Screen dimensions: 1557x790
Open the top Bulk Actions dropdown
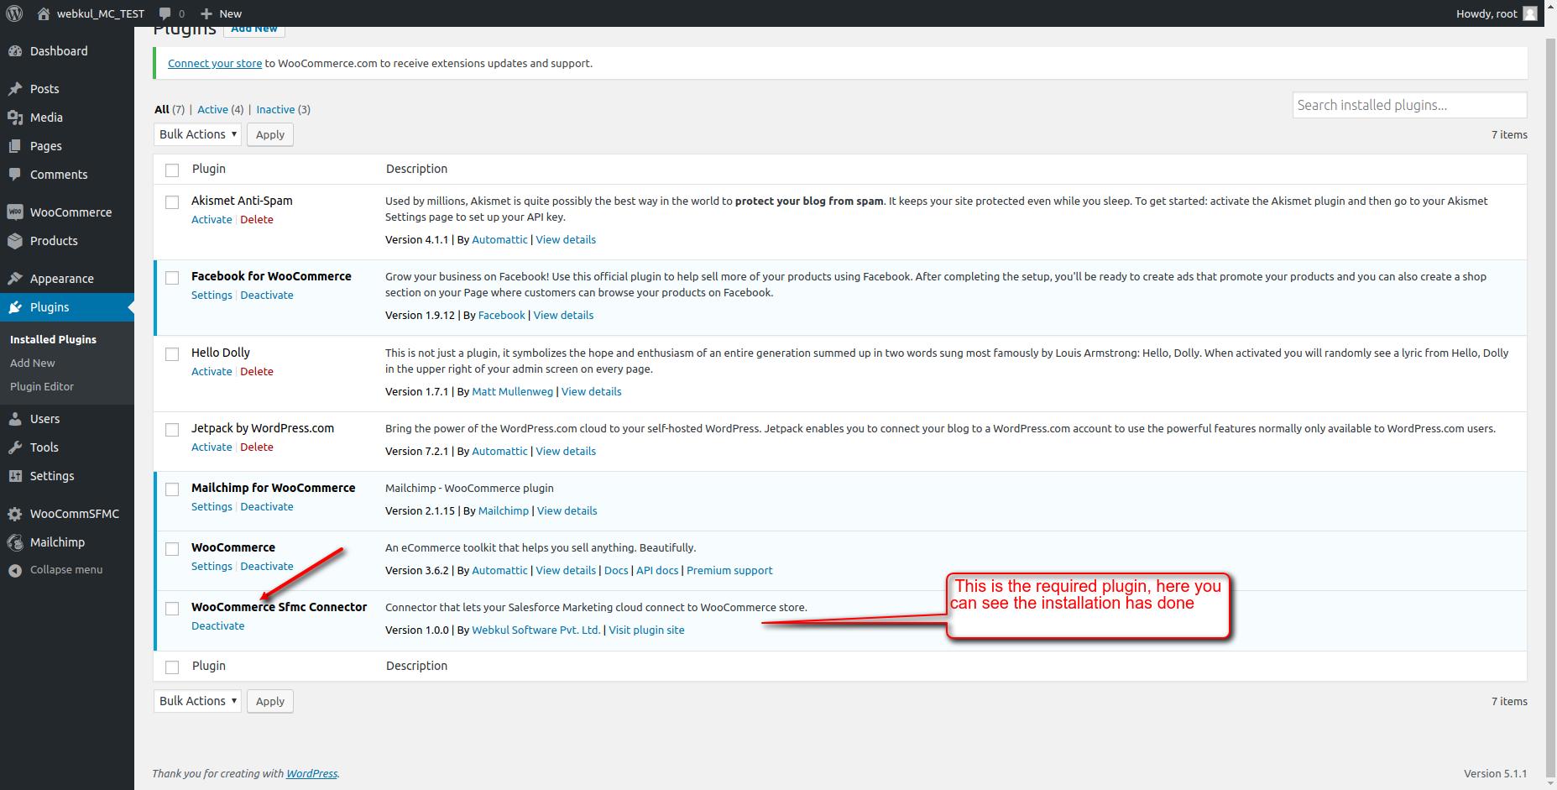197,134
